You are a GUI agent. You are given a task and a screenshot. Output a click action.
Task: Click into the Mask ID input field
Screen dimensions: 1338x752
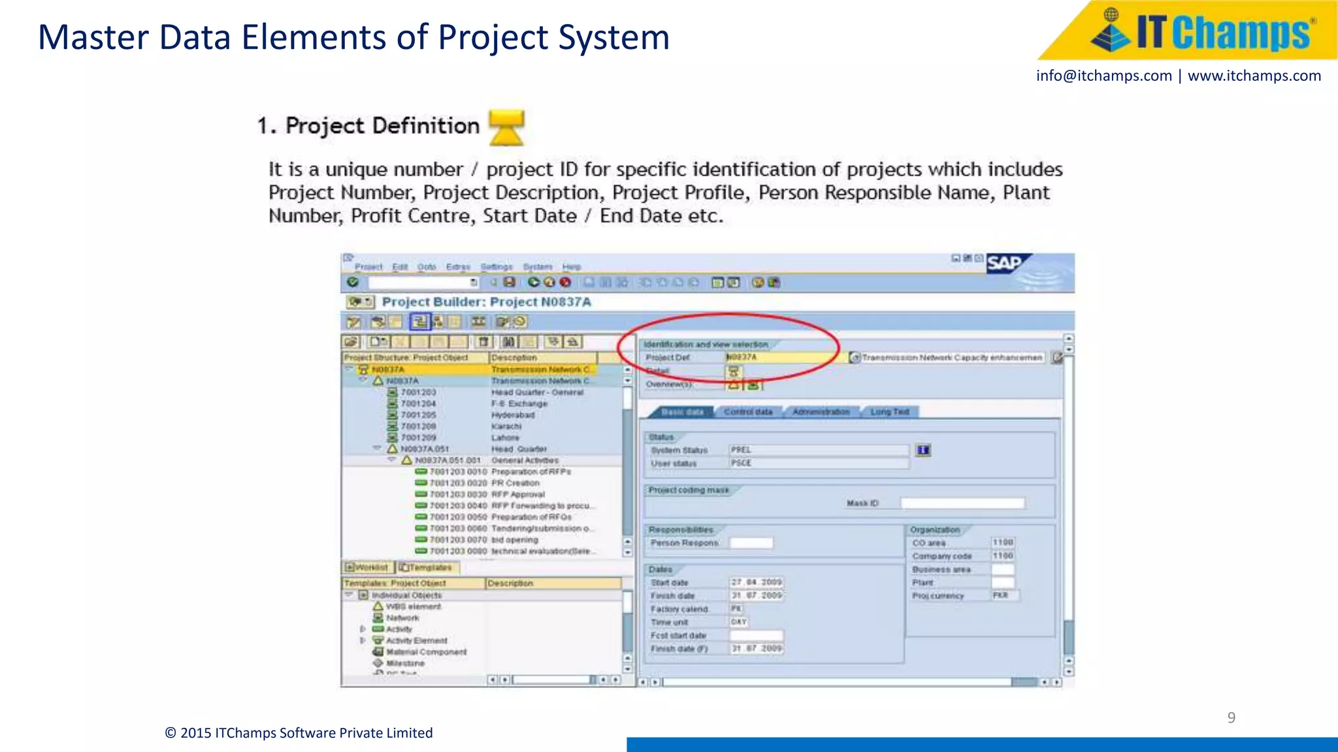pos(962,503)
